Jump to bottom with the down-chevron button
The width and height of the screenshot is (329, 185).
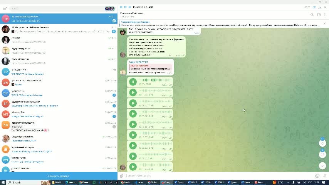(322, 166)
